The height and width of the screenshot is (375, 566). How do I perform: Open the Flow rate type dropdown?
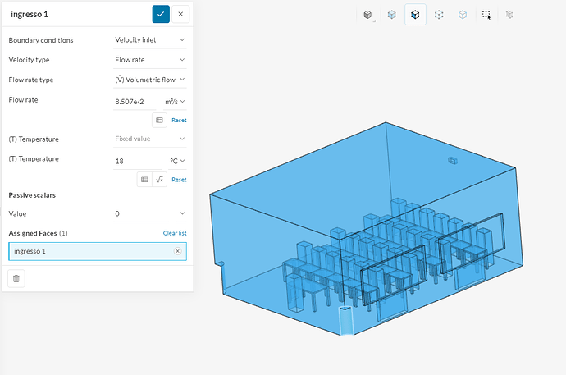(150, 80)
